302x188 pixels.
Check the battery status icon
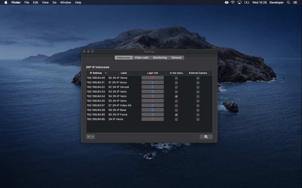coord(247,3)
